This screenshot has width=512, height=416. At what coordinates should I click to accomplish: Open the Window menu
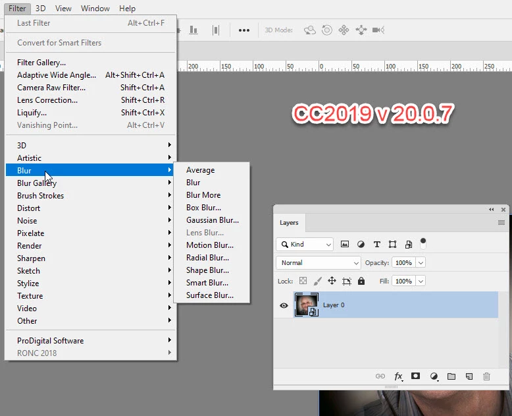(95, 8)
